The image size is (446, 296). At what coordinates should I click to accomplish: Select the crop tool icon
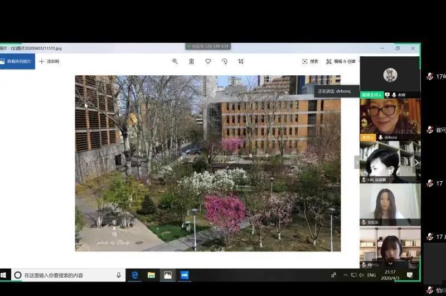241,61
